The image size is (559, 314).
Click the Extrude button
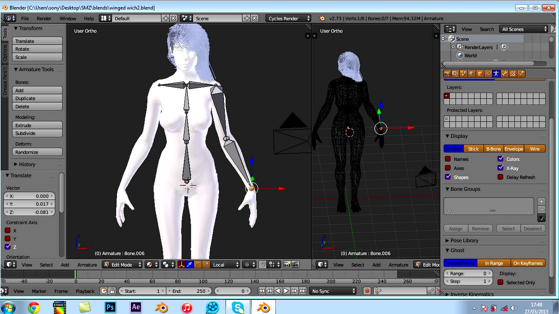pos(37,125)
